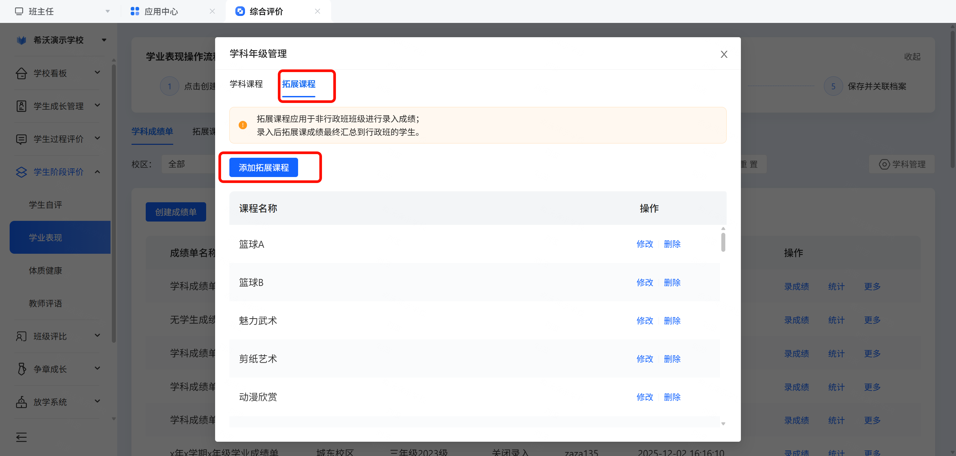Click the 学校看板 house icon
This screenshot has width=956, height=456.
(x=21, y=73)
